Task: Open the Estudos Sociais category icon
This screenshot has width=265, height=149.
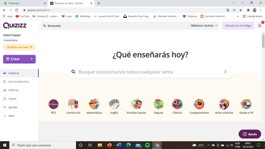Action: click(x=136, y=104)
